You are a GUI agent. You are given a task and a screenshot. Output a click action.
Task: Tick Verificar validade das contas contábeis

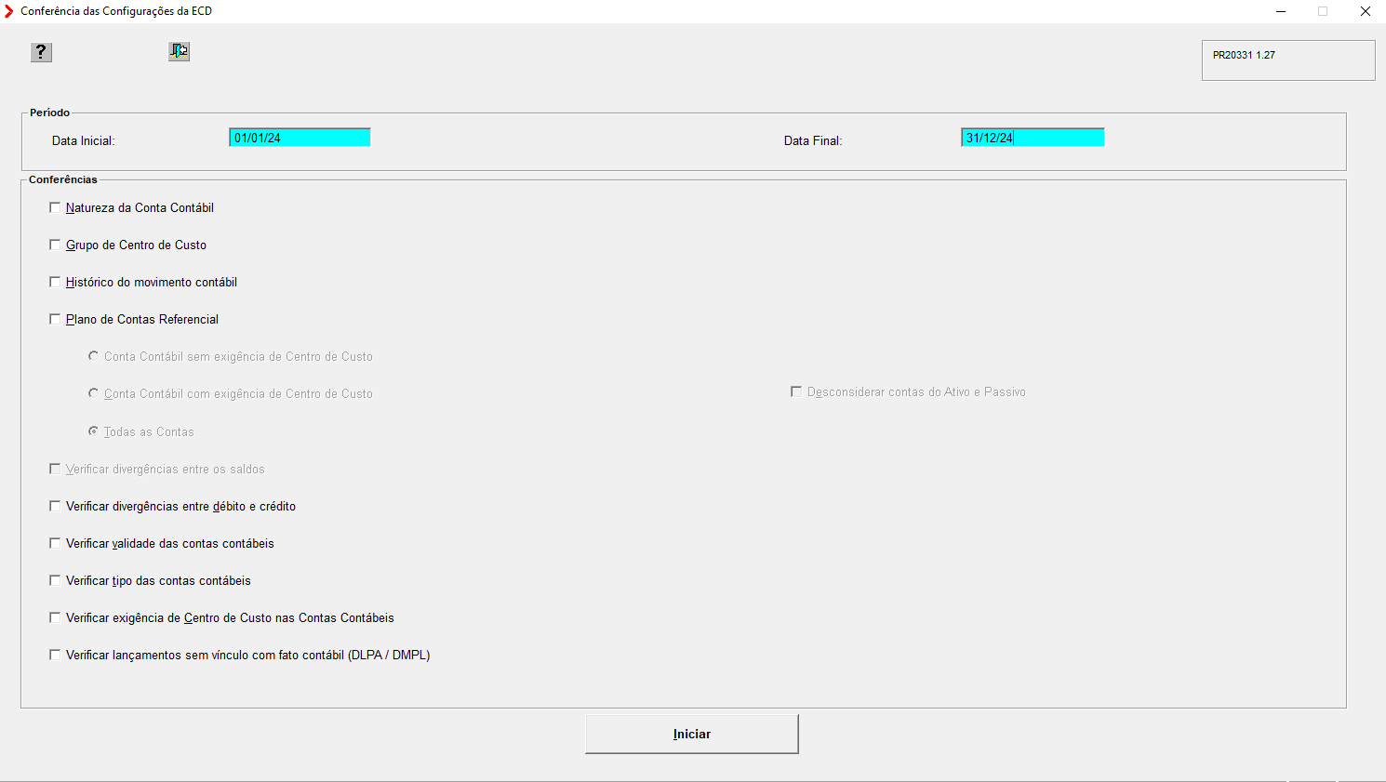(x=55, y=543)
